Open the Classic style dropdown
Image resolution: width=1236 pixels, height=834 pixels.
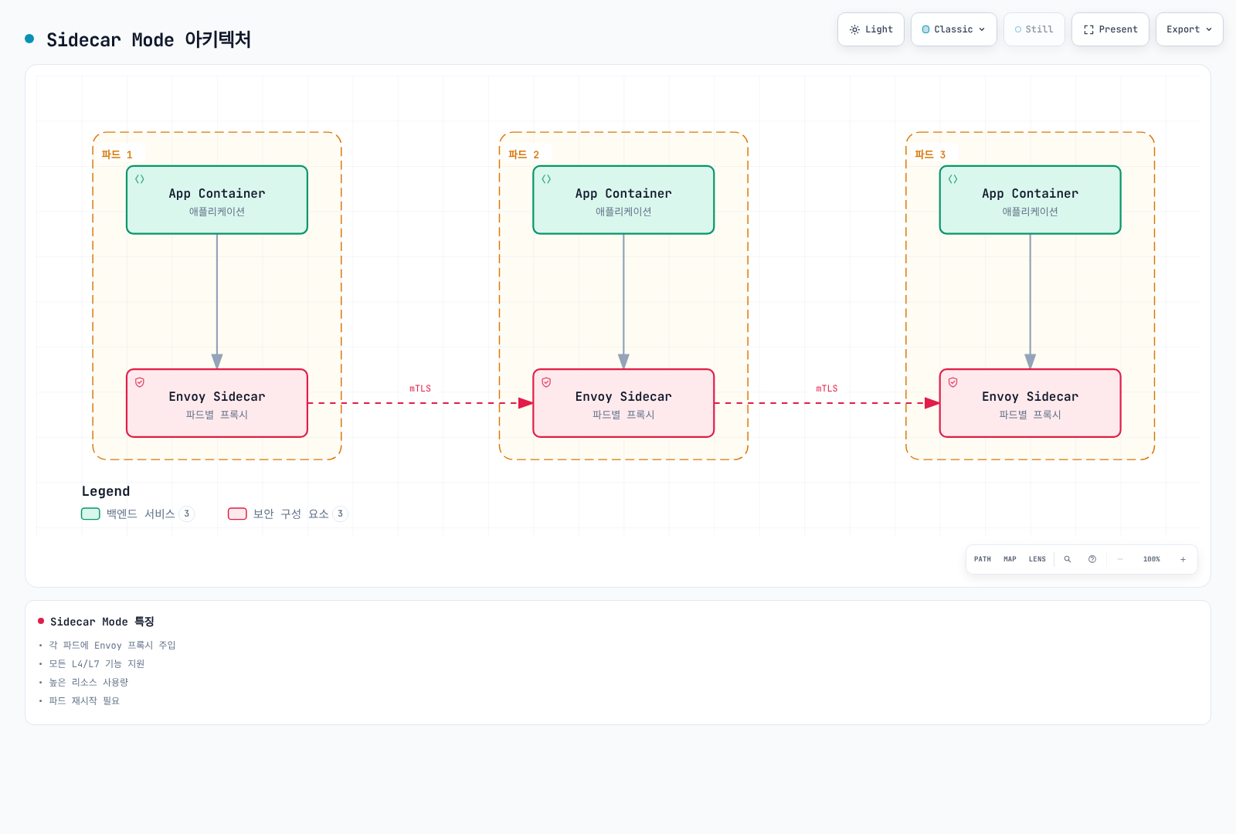(x=953, y=29)
